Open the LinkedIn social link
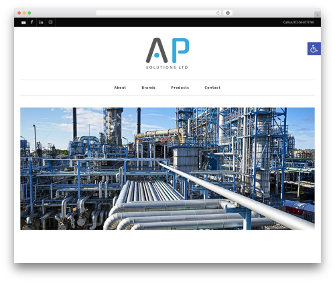Viewport: 335px width, 283px height. [x=42, y=22]
